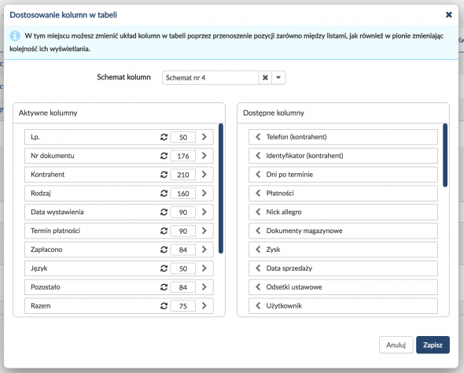Screen dimensions: 464x373
Task: Click the Aktywne kolumny panel heading
Action: coord(48,113)
